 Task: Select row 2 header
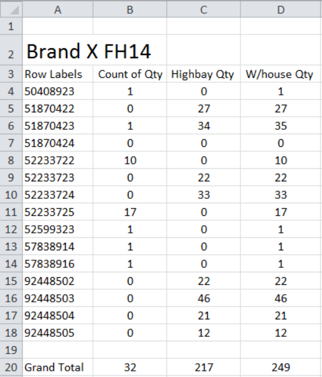[x=11, y=50]
